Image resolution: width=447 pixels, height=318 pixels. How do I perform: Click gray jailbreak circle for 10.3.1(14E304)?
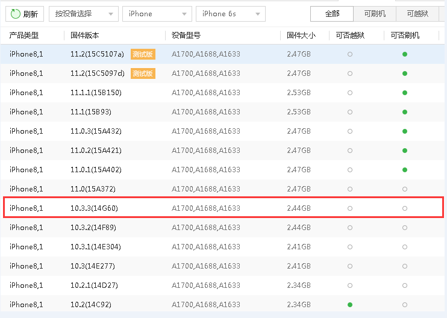(350, 247)
